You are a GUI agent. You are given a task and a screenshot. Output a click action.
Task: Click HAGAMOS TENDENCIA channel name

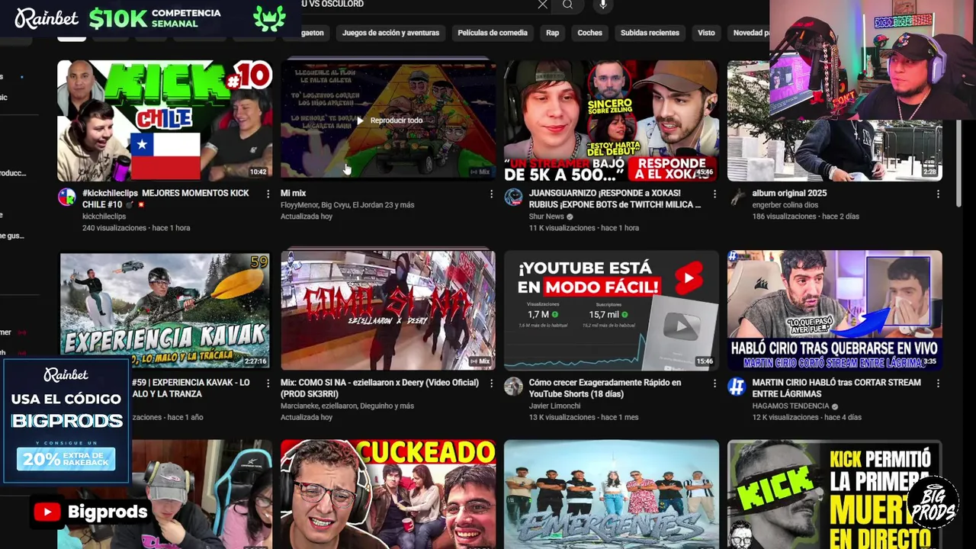[x=791, y=406]
